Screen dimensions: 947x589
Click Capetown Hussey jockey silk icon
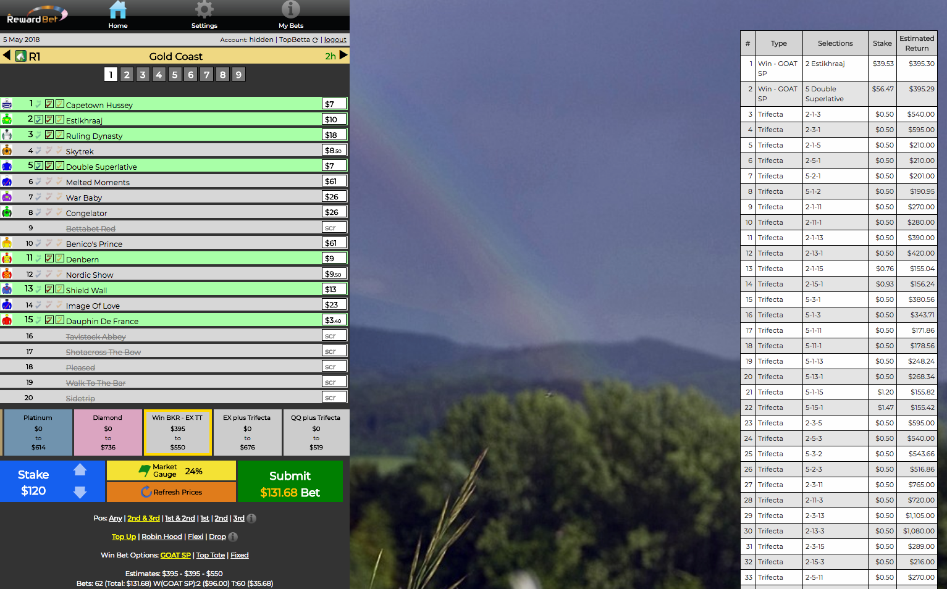(x=7, y=104)
